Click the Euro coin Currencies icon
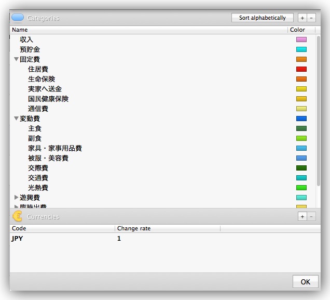330x300 pixels. (18, 216)
